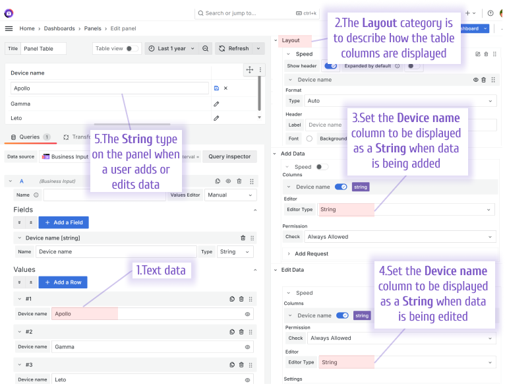
Task: Click the pencil edit icon for Gamma
Action: [x=216, y=104]
